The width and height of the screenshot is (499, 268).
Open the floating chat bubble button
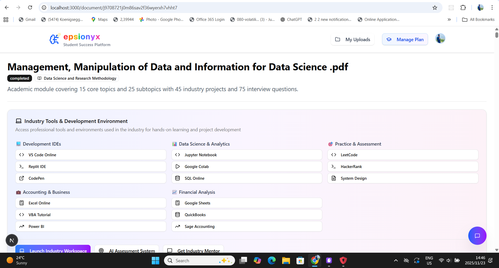point(477,236)
